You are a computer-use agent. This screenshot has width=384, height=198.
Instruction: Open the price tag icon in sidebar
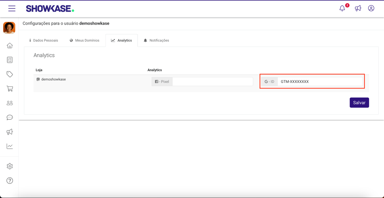click(10, 74)
